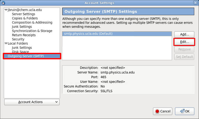
Task: Click the Remove button
Action: click(x=184, y=49)
